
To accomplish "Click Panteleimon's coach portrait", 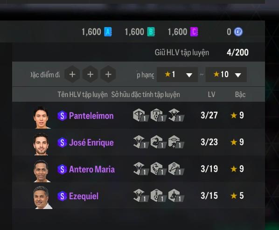I will pyautogui.click(x=42, y=117).
